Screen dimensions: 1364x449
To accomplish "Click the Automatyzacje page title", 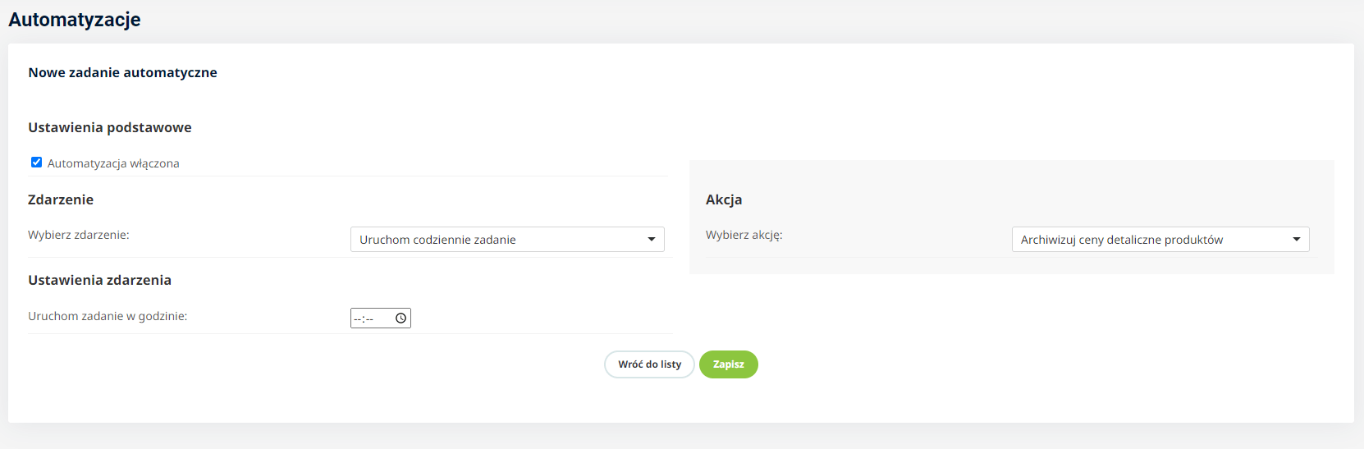I will coord(75,20).
